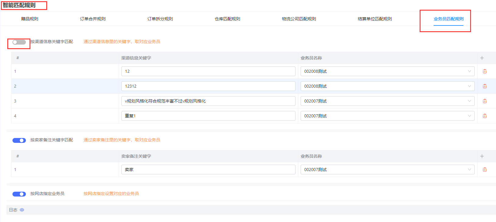
Task: Select the 仓库匹配规则 tab
Action: (227, 19)
